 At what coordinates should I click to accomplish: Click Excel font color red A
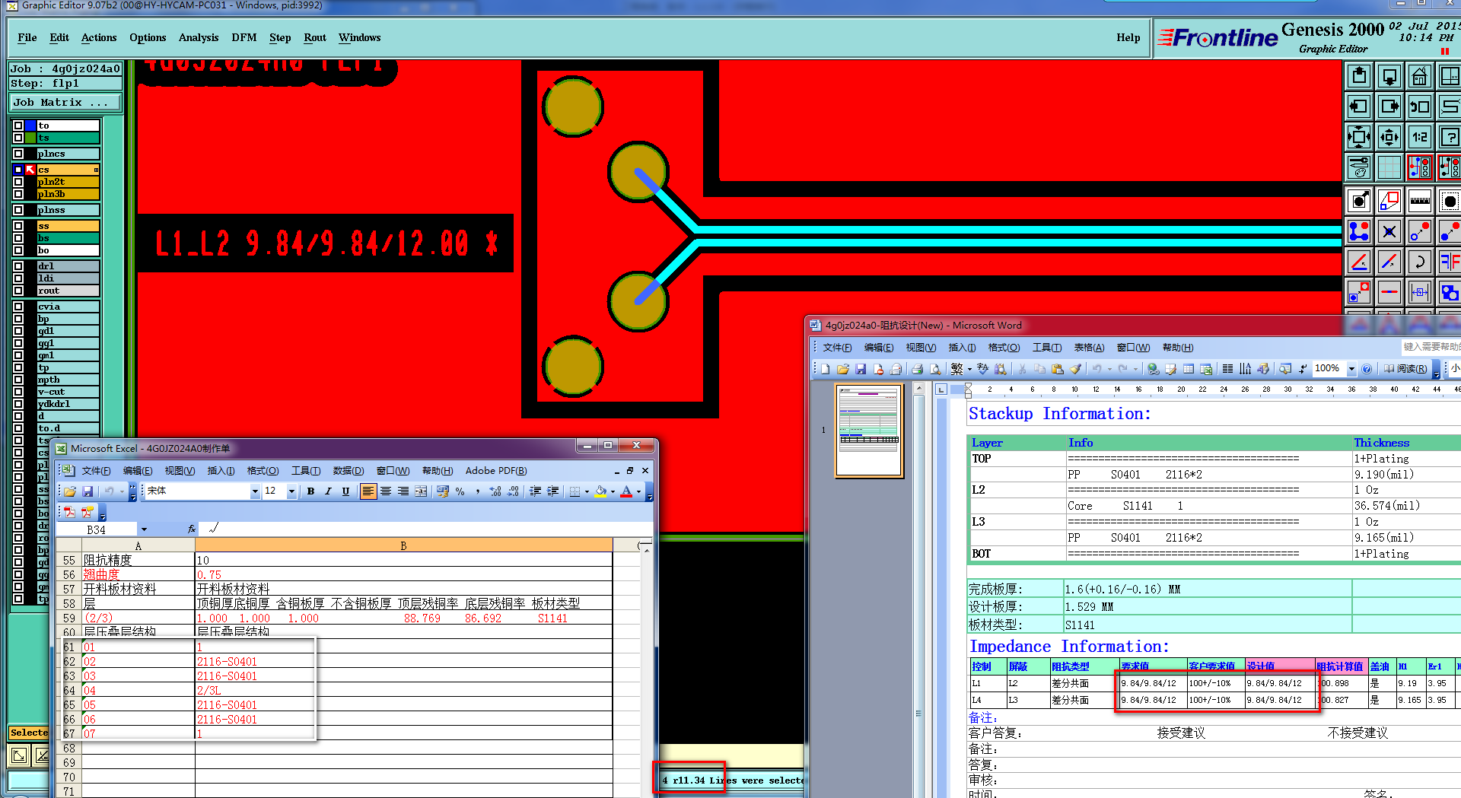(626, 491)
